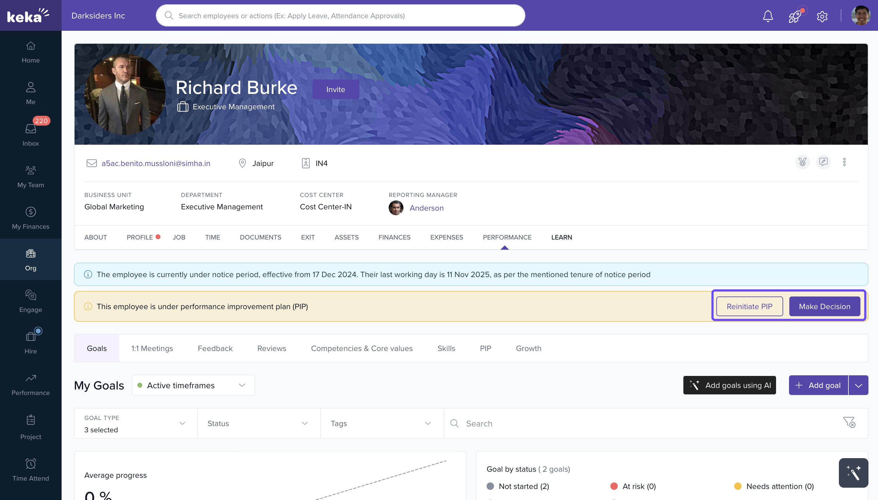Open the notifications bell icon
878x500 pixels.
tap(768, 16)
